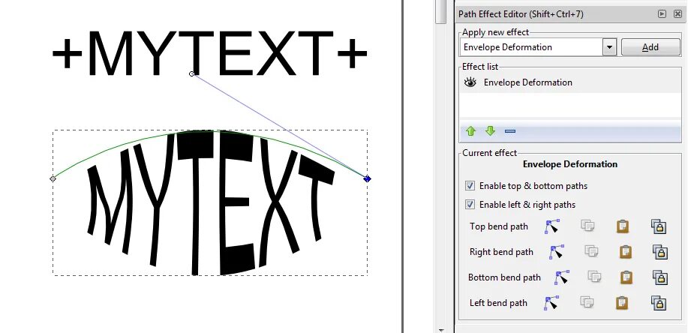Edit Bottom bend path on-canvas
The width and height of the screenshot is (688, 333).
click(561, 277)
